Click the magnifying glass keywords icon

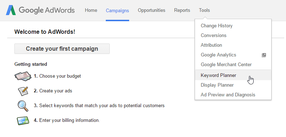click(23, 106)
